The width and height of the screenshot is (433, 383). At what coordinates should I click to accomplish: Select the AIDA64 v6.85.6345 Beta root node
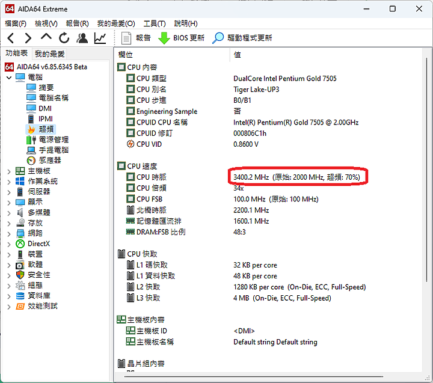point(52,67)
